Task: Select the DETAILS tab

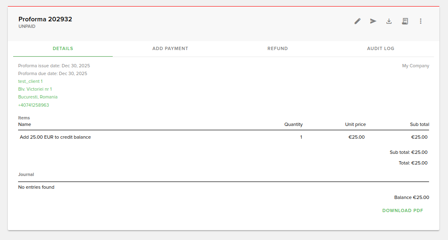Action: click(x=63, y=48)
